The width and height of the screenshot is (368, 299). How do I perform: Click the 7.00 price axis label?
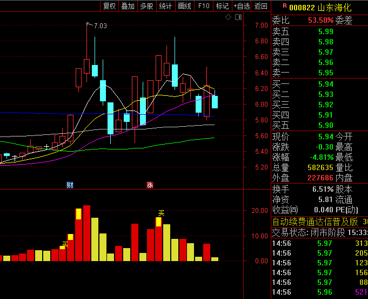coord(262,25)
